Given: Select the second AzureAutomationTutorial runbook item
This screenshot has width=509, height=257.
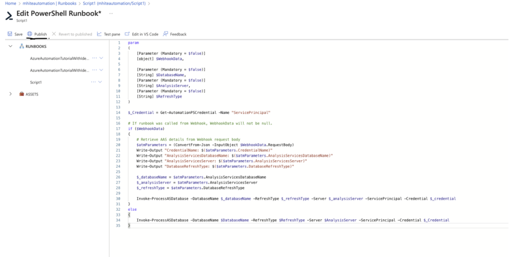Looking at the screenshot, I should [59, 70].
